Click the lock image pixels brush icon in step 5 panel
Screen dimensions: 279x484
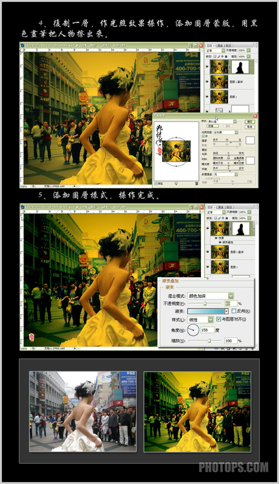[219, 218]
